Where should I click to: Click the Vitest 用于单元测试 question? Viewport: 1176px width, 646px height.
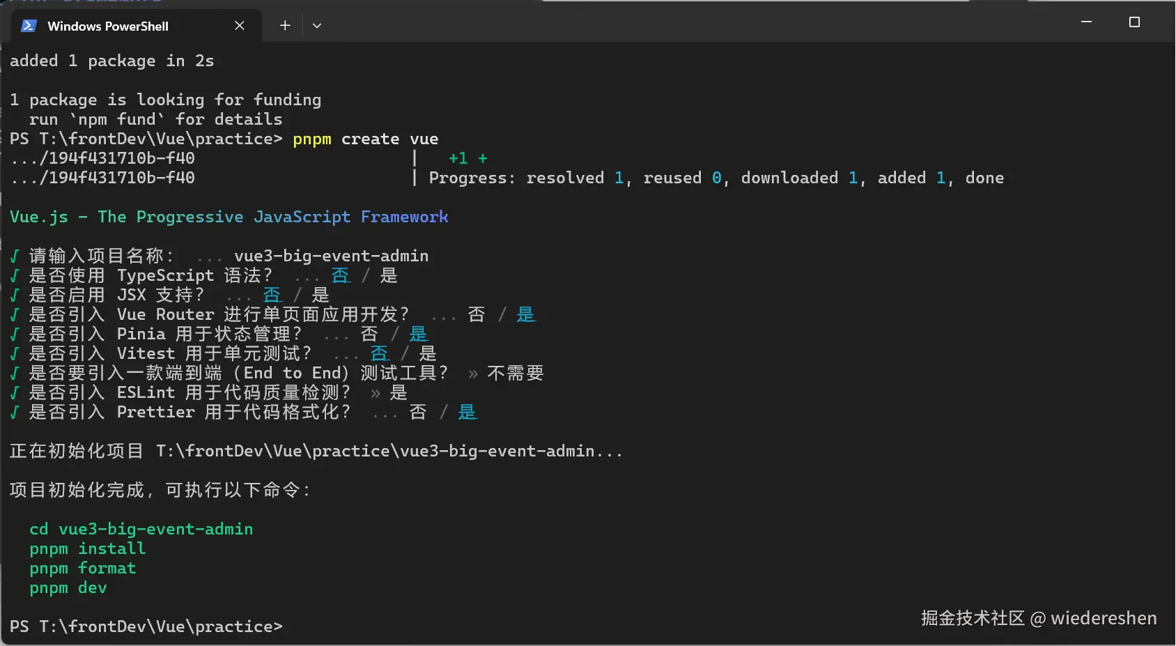[171, 354]
